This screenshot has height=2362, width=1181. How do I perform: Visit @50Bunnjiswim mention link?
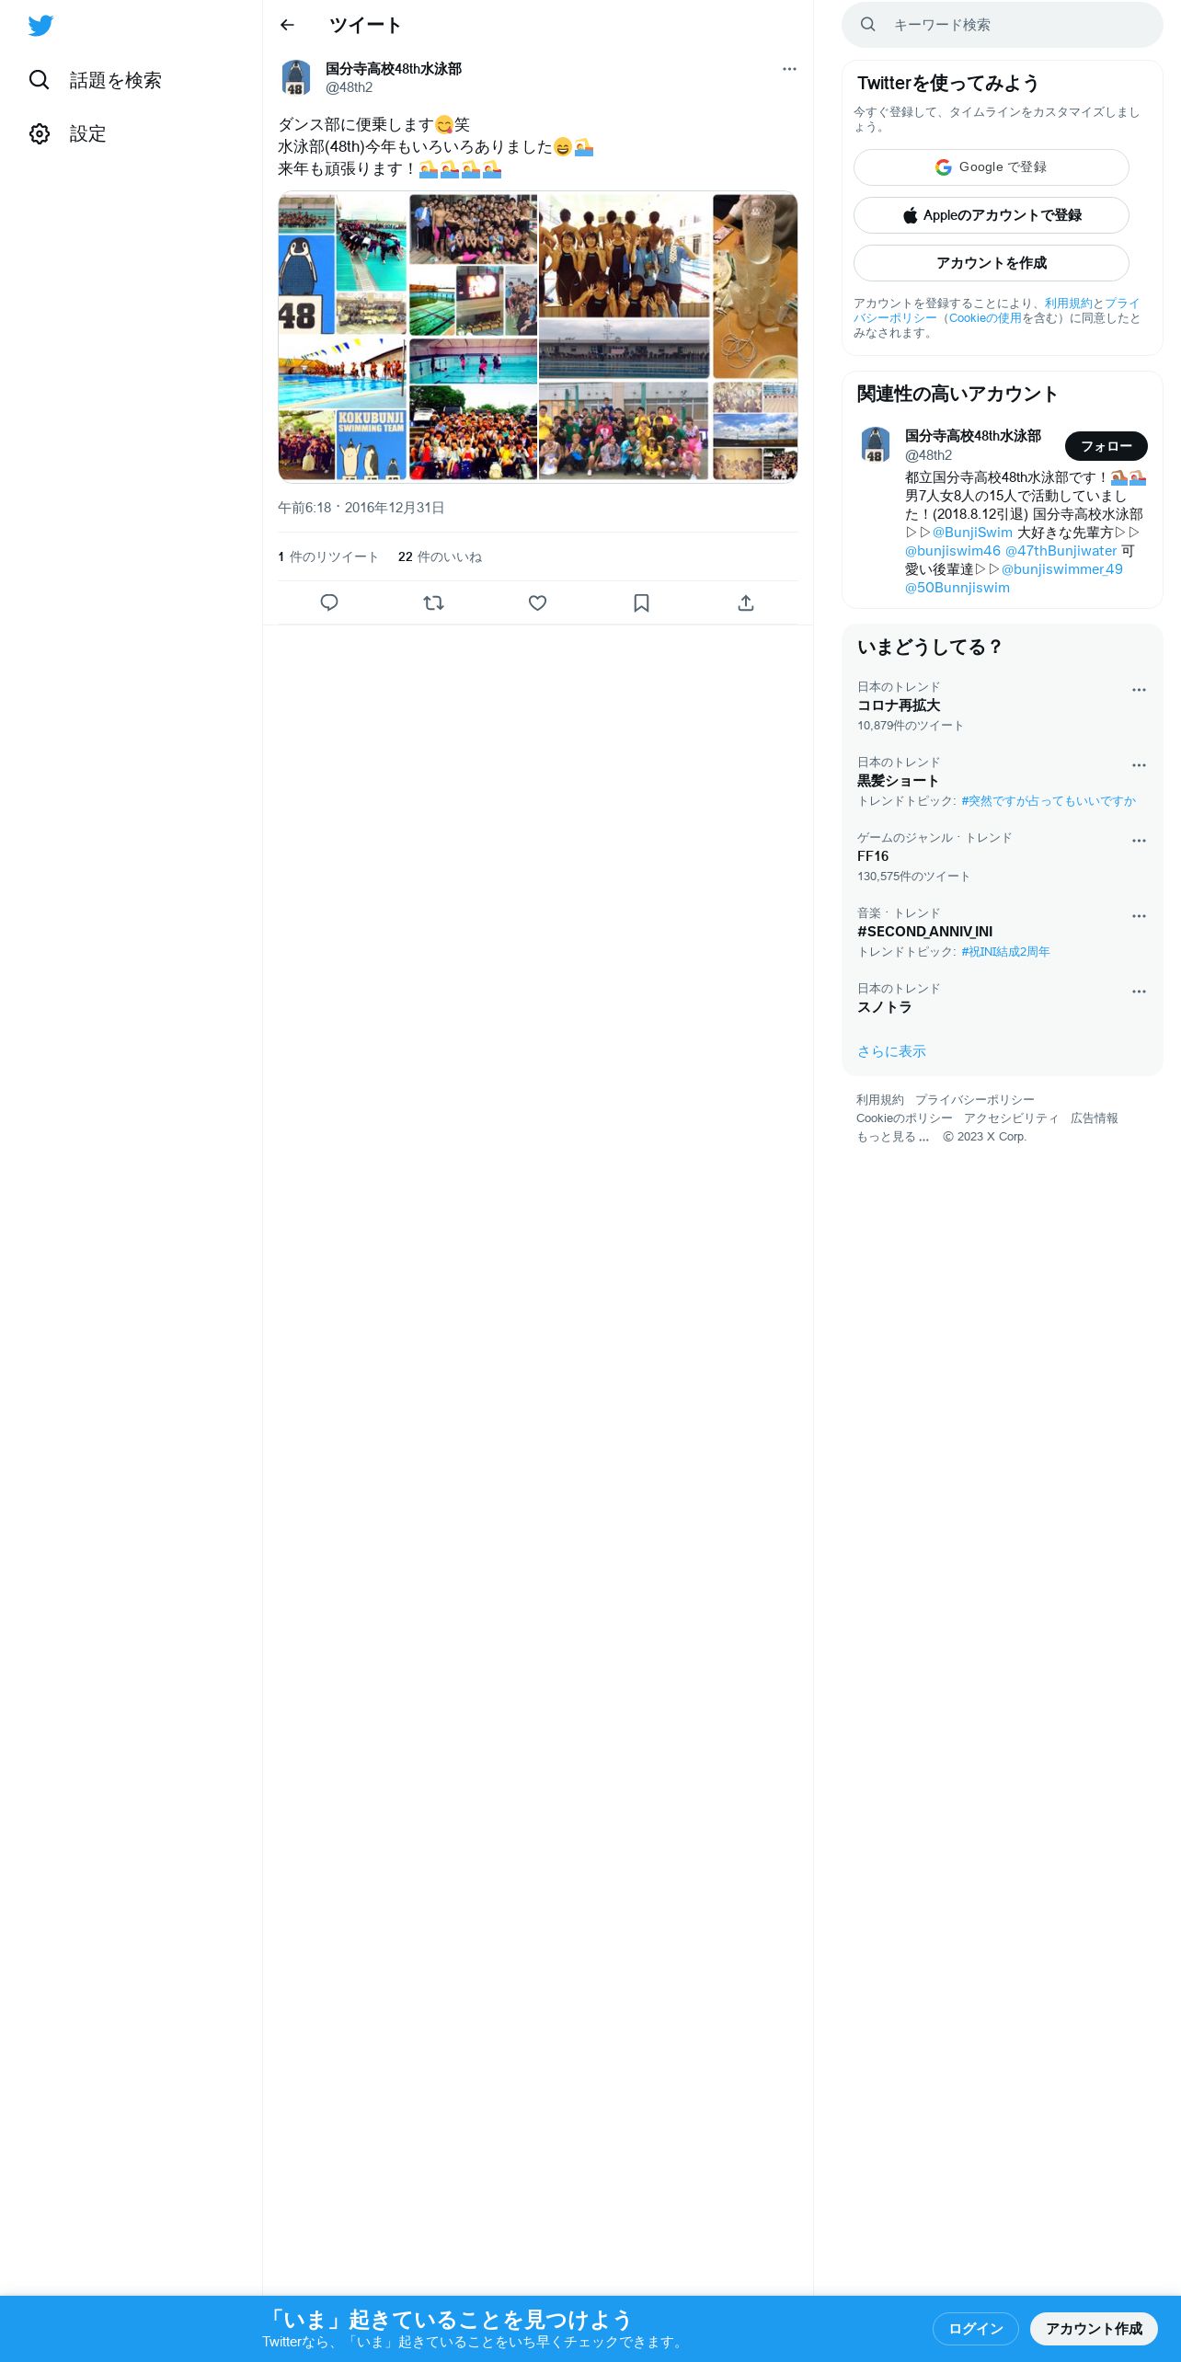[957, 588]
